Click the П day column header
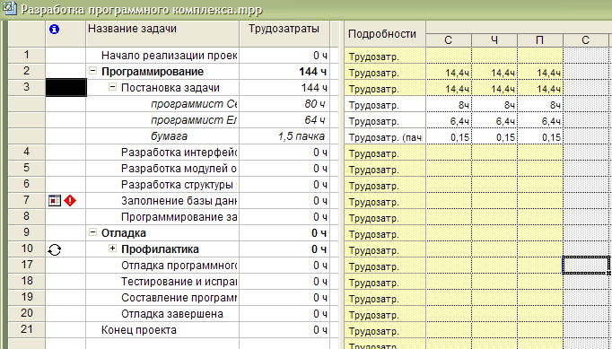612x349 pixels. pos(540,40)
